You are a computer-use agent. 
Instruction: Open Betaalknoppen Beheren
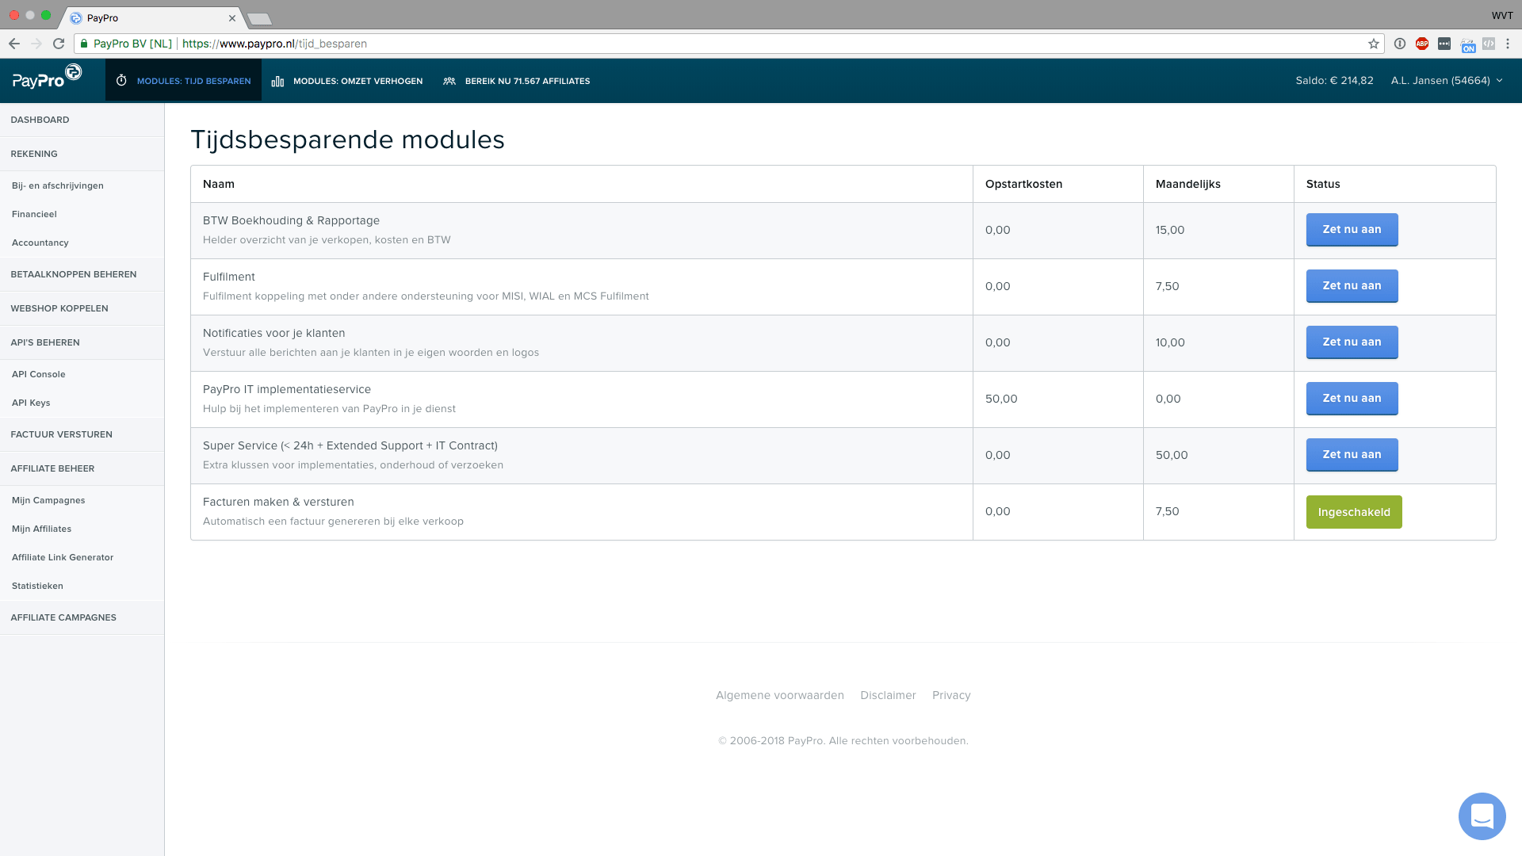point(82,274)
